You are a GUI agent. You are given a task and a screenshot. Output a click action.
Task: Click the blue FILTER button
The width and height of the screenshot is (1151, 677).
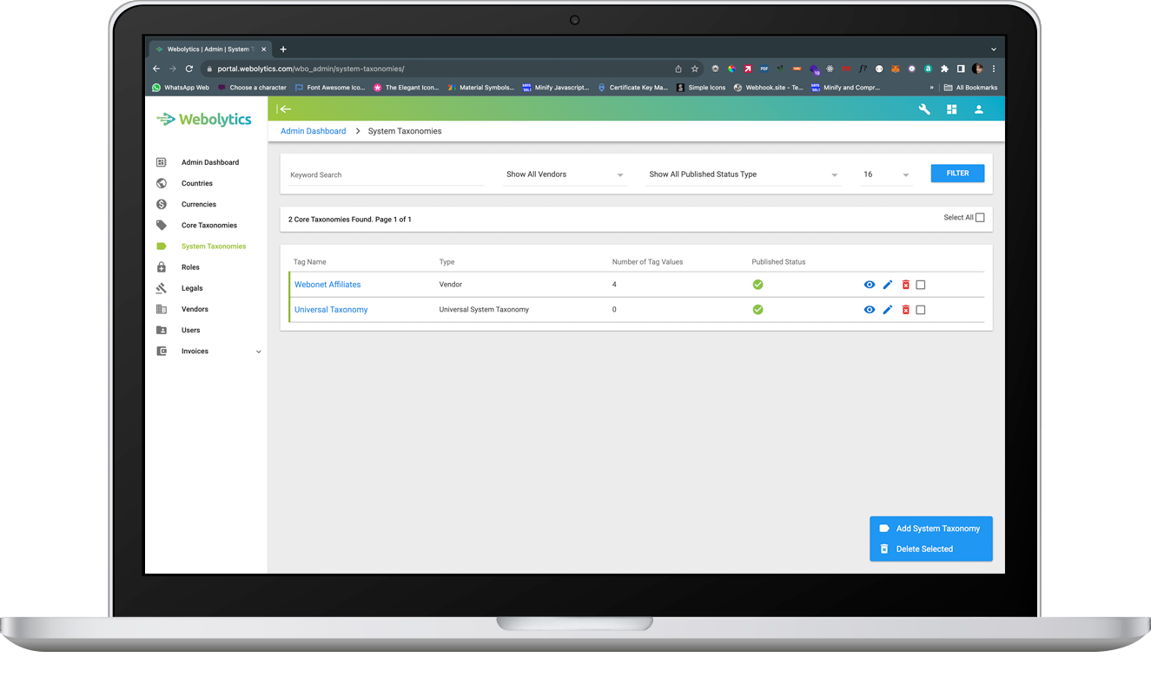point(957,174)
